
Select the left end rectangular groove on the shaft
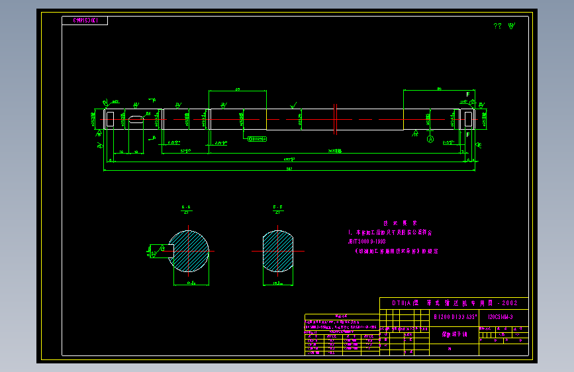point(110,119)
